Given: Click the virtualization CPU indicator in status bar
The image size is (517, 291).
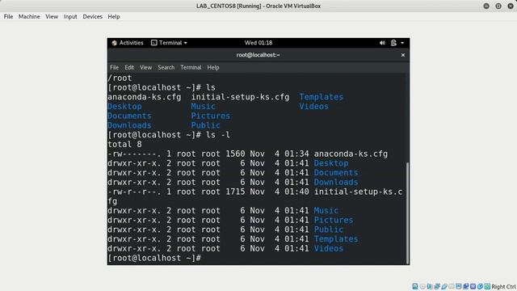Looking at the screenshot, I should (x=473, y=286).
